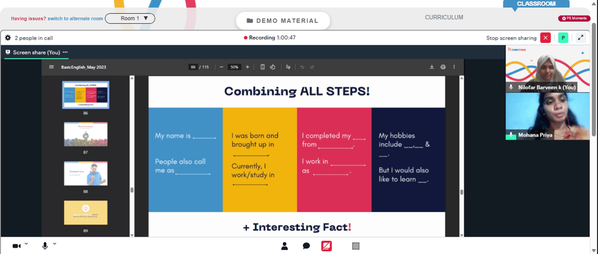Click 'I completed my' text on red panel
Image resolution: width=598 pixels, height=254 pixels.
[327, 136]
